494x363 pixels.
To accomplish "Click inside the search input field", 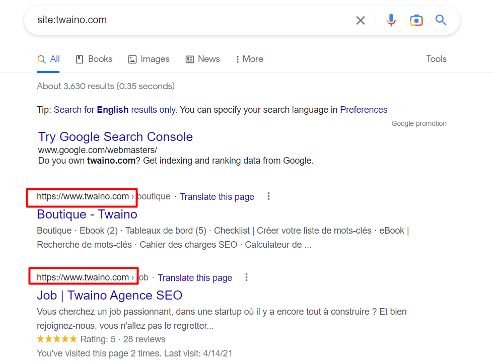I will (x=176, y=20).
